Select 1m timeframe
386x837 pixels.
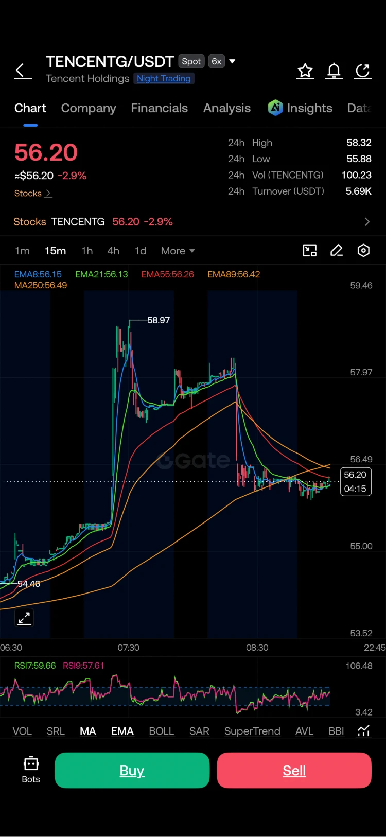pos(22,251)
